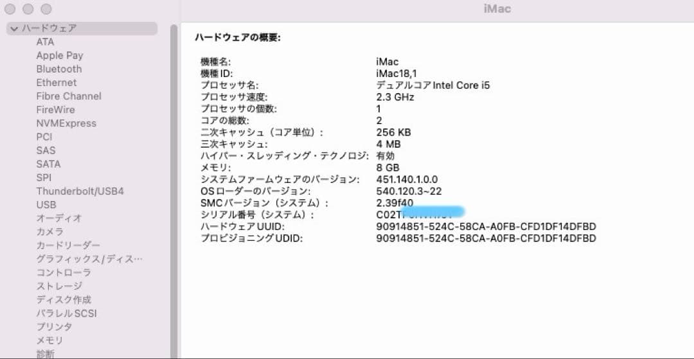Show Thunderbolt/USB4 details

coord(80,191)
